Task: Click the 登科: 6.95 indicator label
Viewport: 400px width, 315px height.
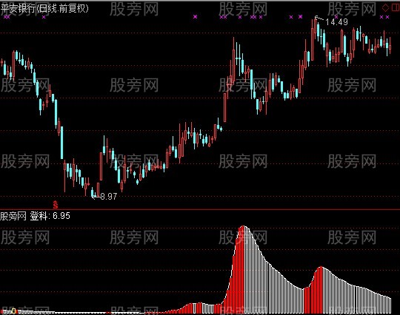Action: tap(50, 216)
